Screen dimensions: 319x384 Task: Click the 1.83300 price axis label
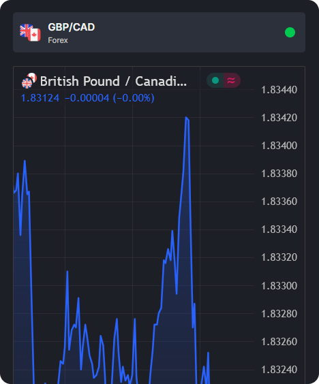pos(279,286)
